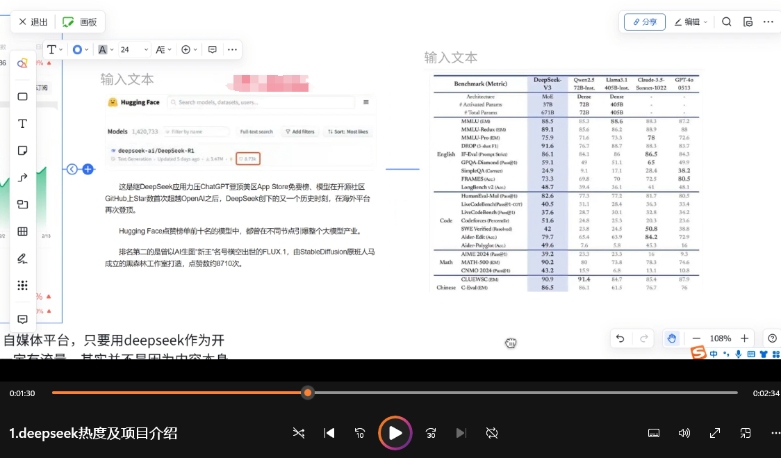The image size is (781, 458).
Task: Click the blue plus node on the text box
Action: (88, 170)
